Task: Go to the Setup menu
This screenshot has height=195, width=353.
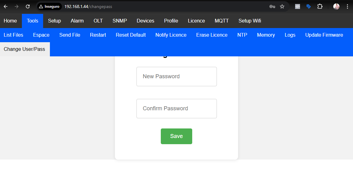Action: tap(55, 21)
